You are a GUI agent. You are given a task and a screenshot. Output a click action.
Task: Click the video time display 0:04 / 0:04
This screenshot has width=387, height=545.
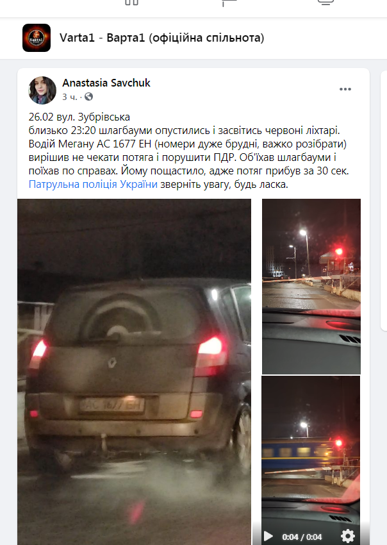[x=302, y=537]
